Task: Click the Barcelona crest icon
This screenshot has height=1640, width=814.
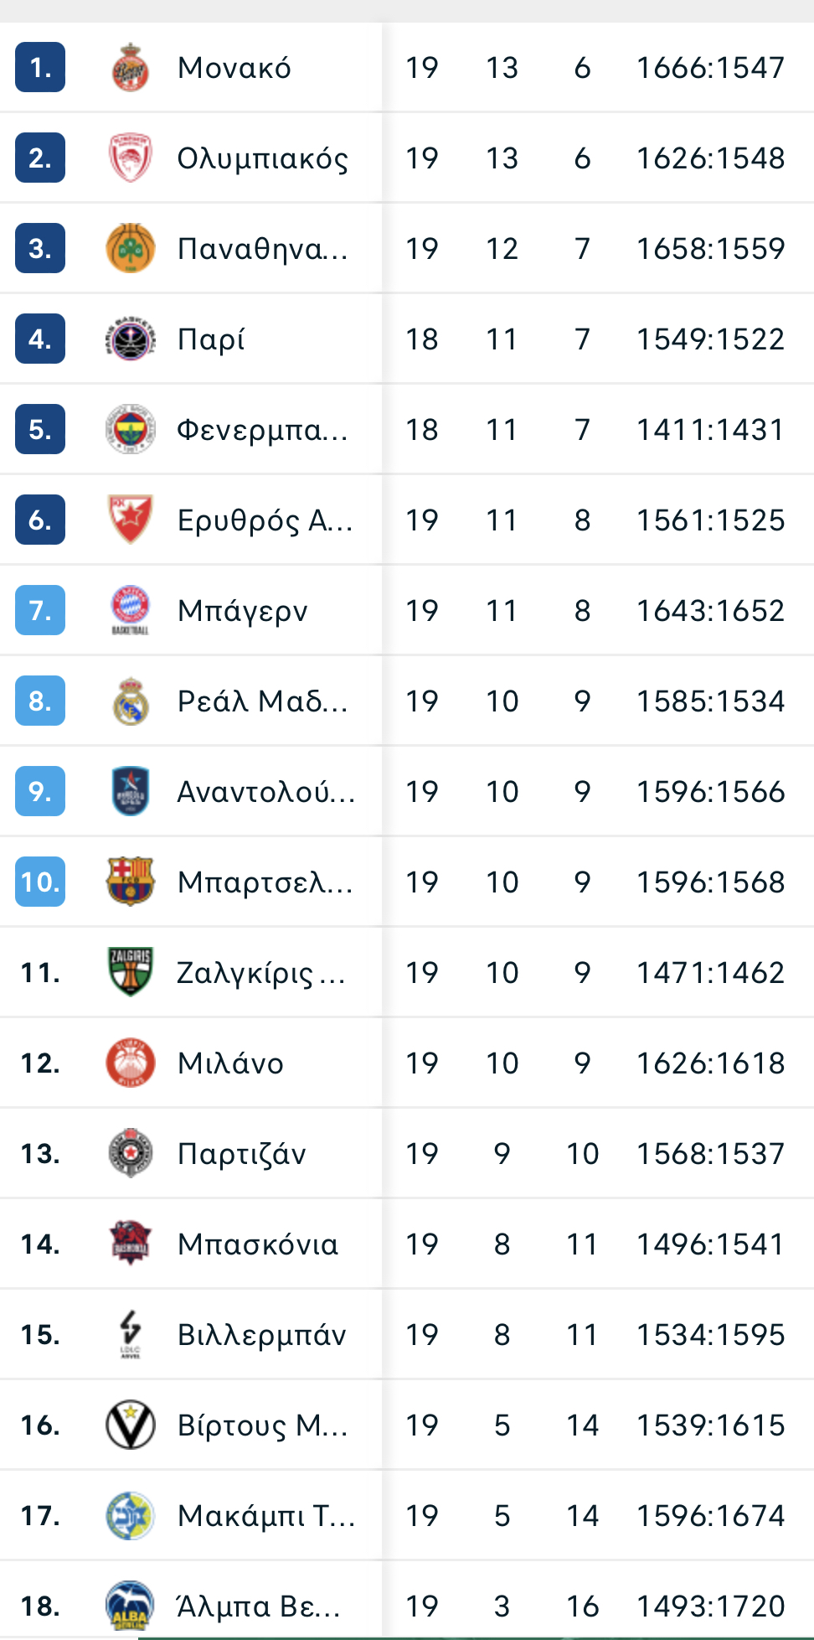Action: coord(130,882)
